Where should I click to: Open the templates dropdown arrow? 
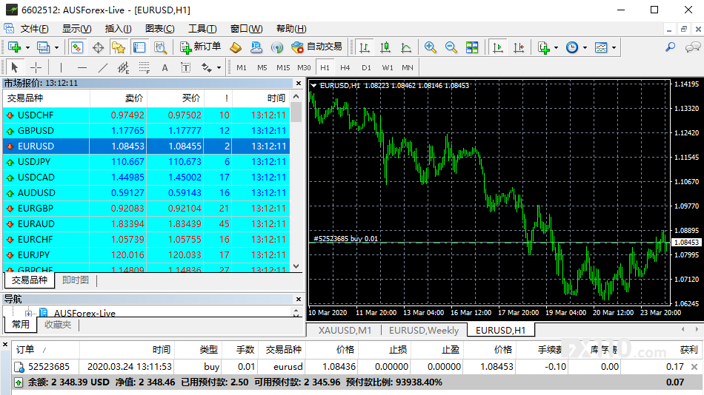(614, 47)
